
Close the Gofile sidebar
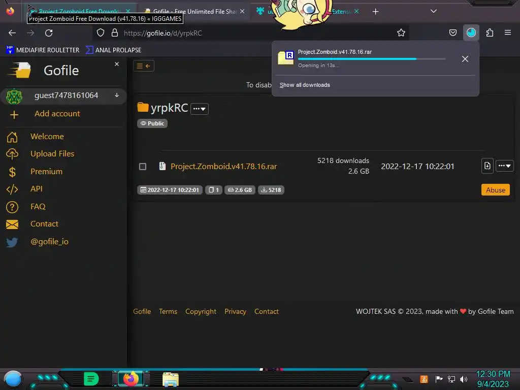(x=117, y=64)
